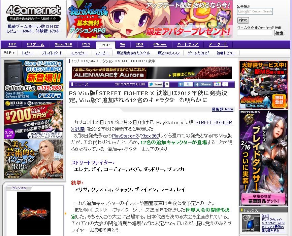Open the NET CASH Hangame 200万円 ad
This screenshot has width=292, height=236.
pos(34,119)
